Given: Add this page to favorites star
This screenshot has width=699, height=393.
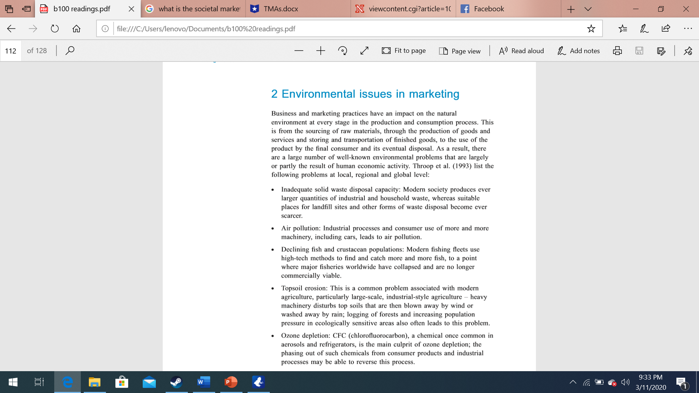Looking at the screenshot, I should coord(591,29).
